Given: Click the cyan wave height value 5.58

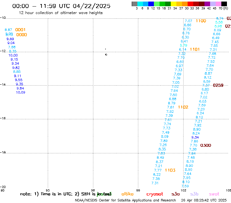Looking at the screenshot, I should pos(219,22).
